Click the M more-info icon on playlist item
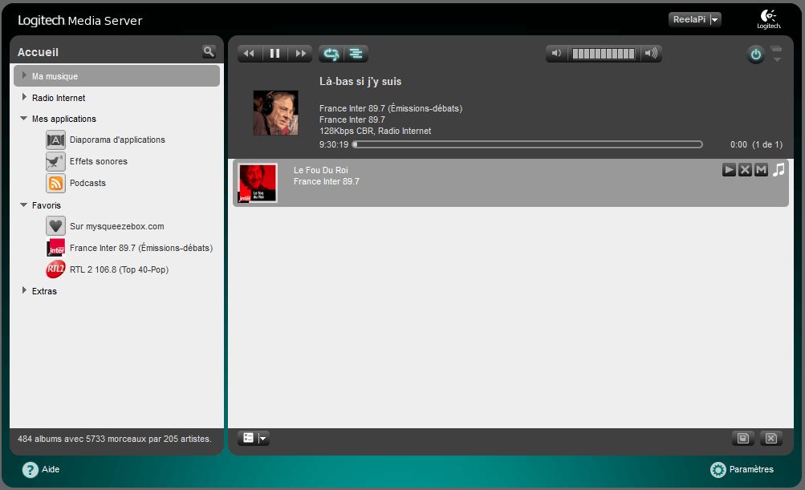805x490 pixels. pos(761,169)
